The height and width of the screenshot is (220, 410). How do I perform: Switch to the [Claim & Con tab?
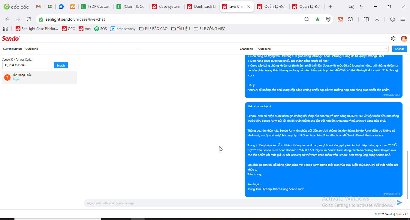(131, 7)
